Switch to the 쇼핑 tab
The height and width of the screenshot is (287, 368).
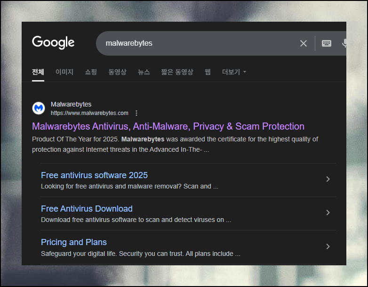(91, 72)
